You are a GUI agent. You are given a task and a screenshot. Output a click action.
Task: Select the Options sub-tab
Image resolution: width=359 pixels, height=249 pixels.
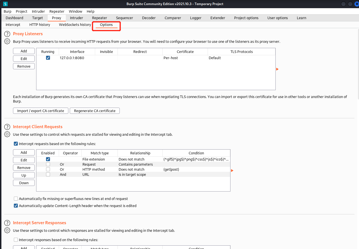106,25
